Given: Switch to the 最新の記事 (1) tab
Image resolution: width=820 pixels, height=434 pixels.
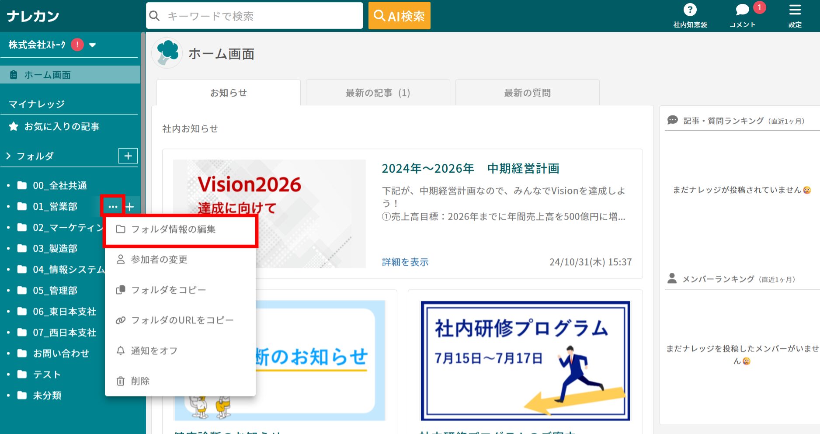Looking at the screenshot, I should tap(378, 92).
